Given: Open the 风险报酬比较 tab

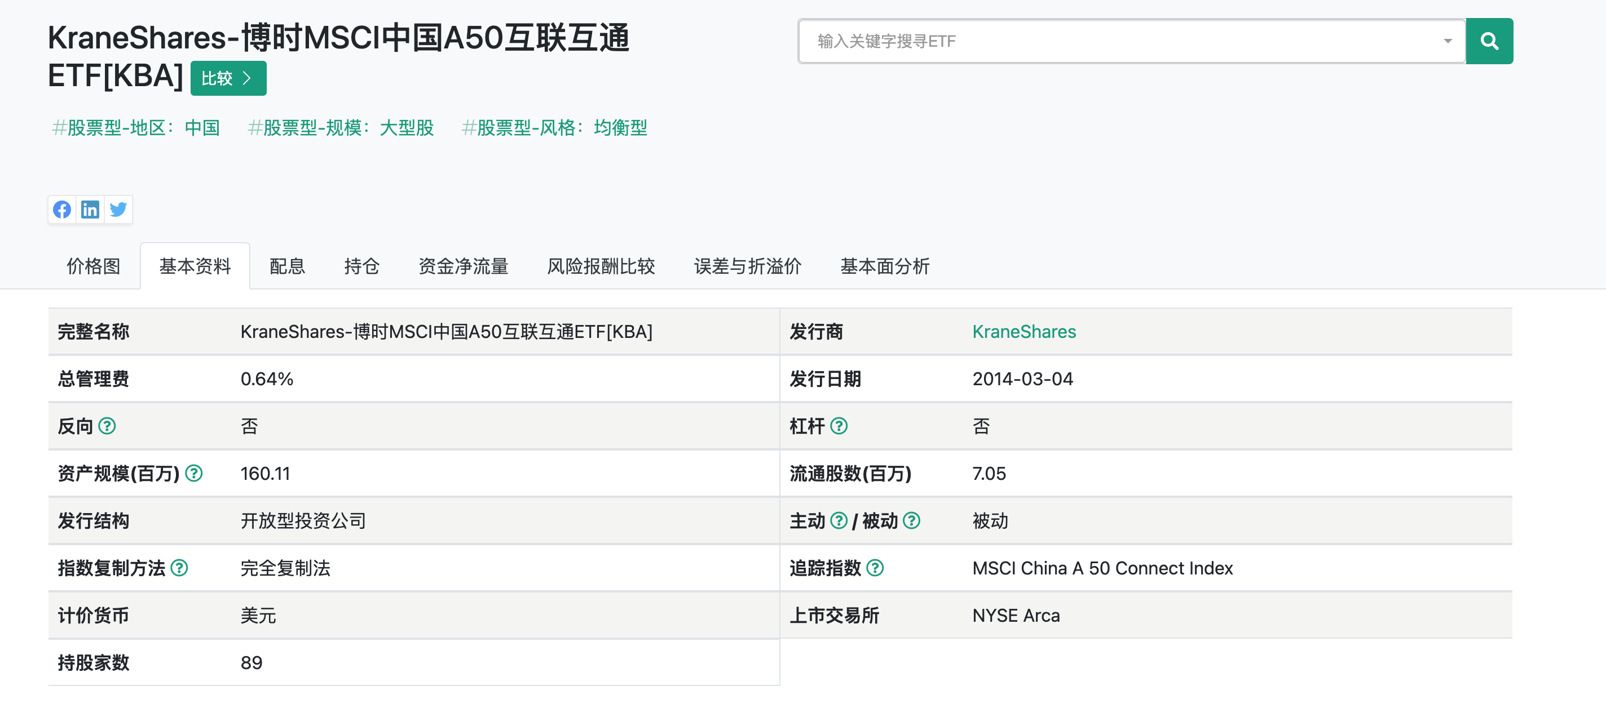Looking at the screenshot, I should pos(601,266).
